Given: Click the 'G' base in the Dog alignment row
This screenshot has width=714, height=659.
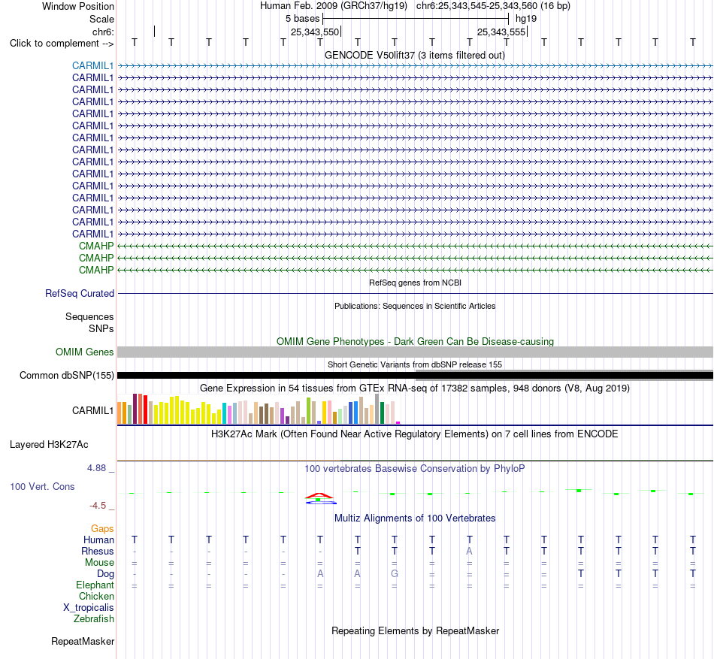Looking at the screenshot, I should (x=395, y=573).
